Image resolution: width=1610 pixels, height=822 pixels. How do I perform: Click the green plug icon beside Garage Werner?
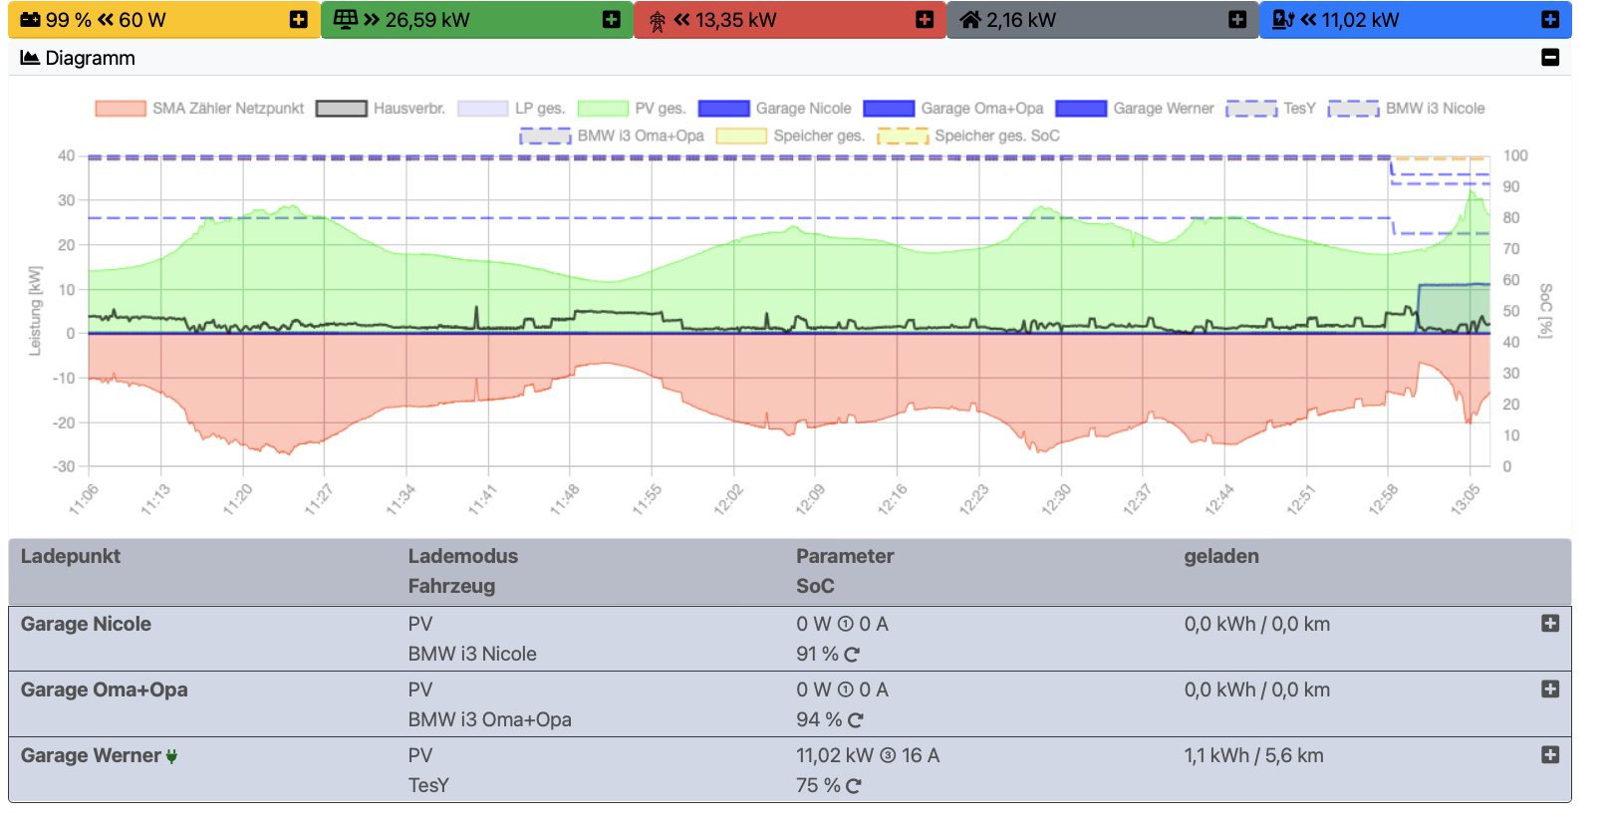[x=172, y=757]
